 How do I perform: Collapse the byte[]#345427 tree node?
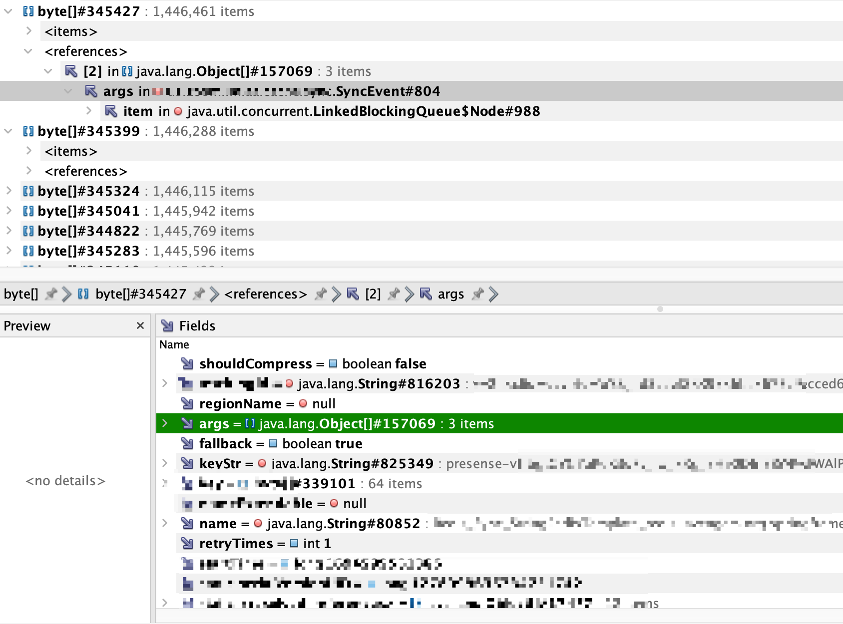[8, 11]
